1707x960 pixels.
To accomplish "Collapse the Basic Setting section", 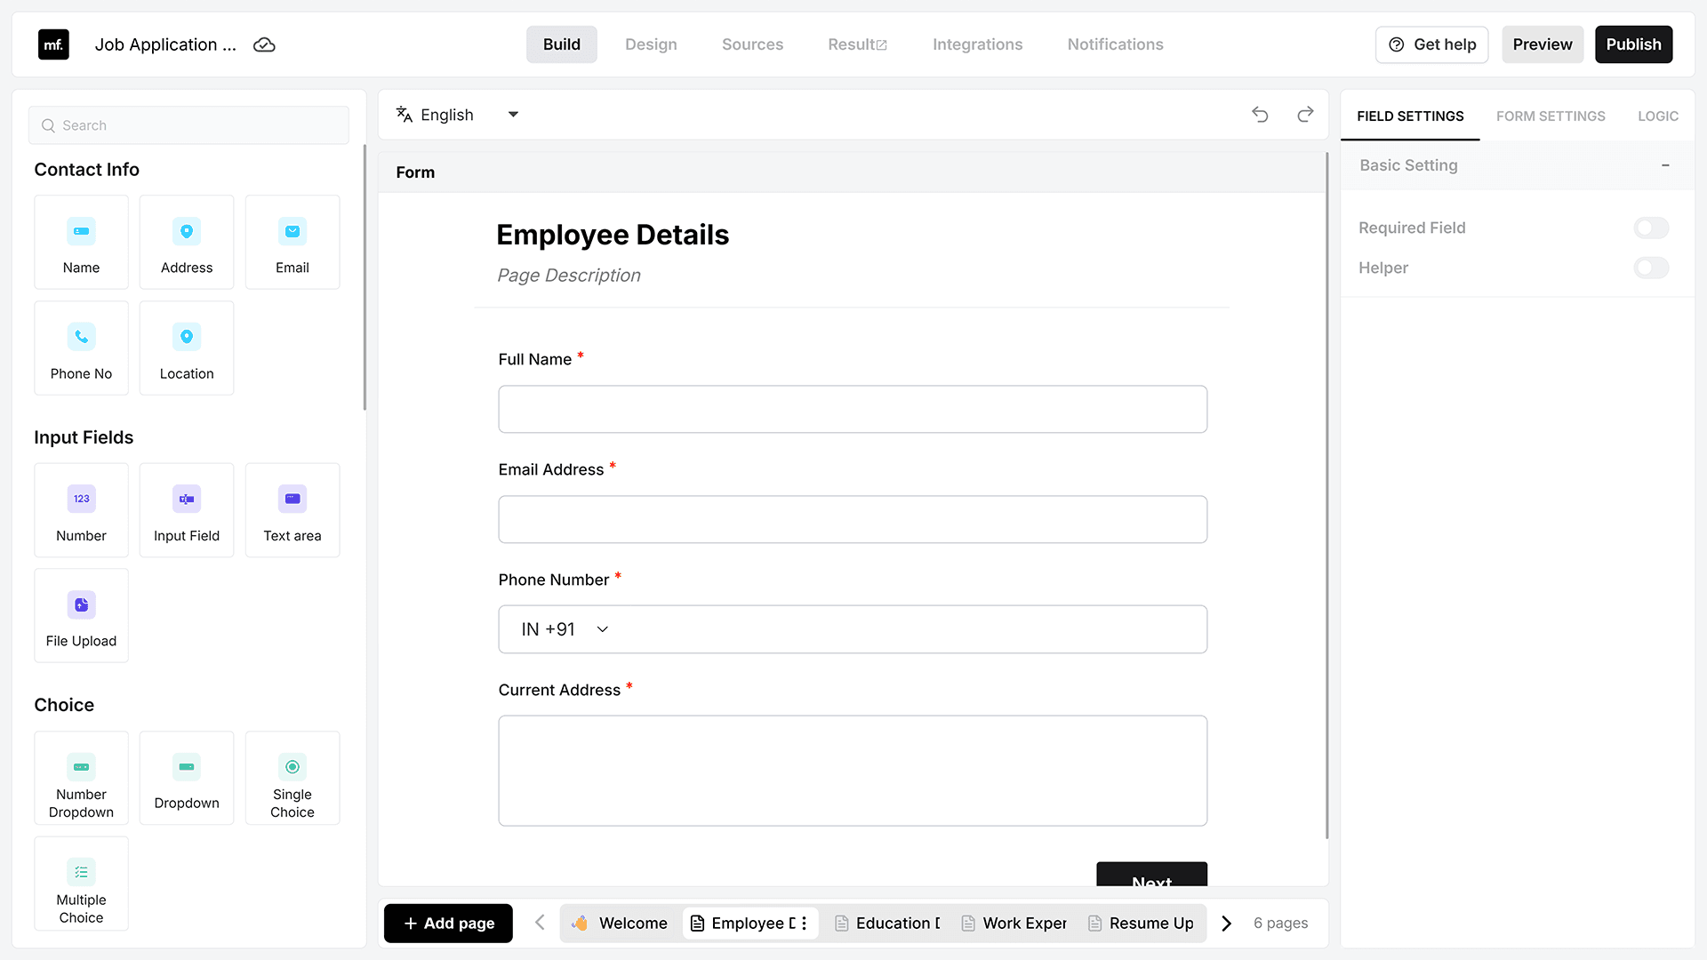I will [1665, 165].
